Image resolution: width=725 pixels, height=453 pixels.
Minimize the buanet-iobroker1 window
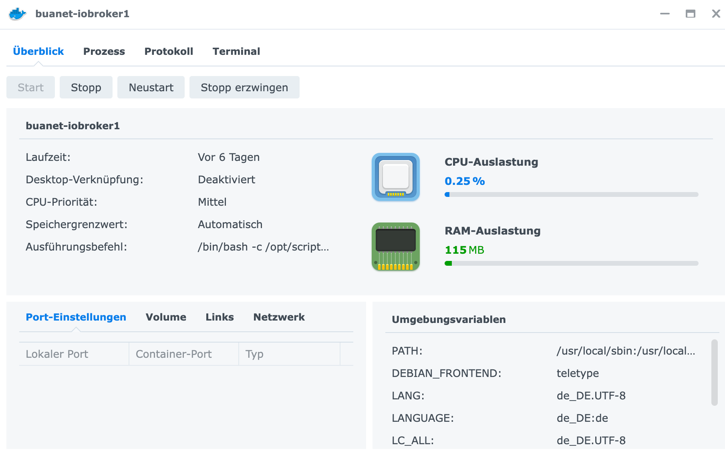coord(665,14)
